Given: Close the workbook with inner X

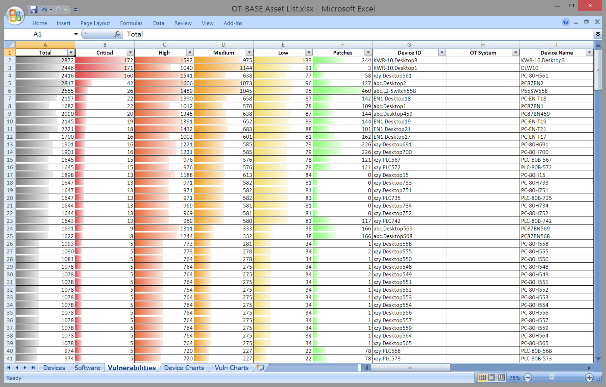Looking at the screenshot, I should click(597, 22).
